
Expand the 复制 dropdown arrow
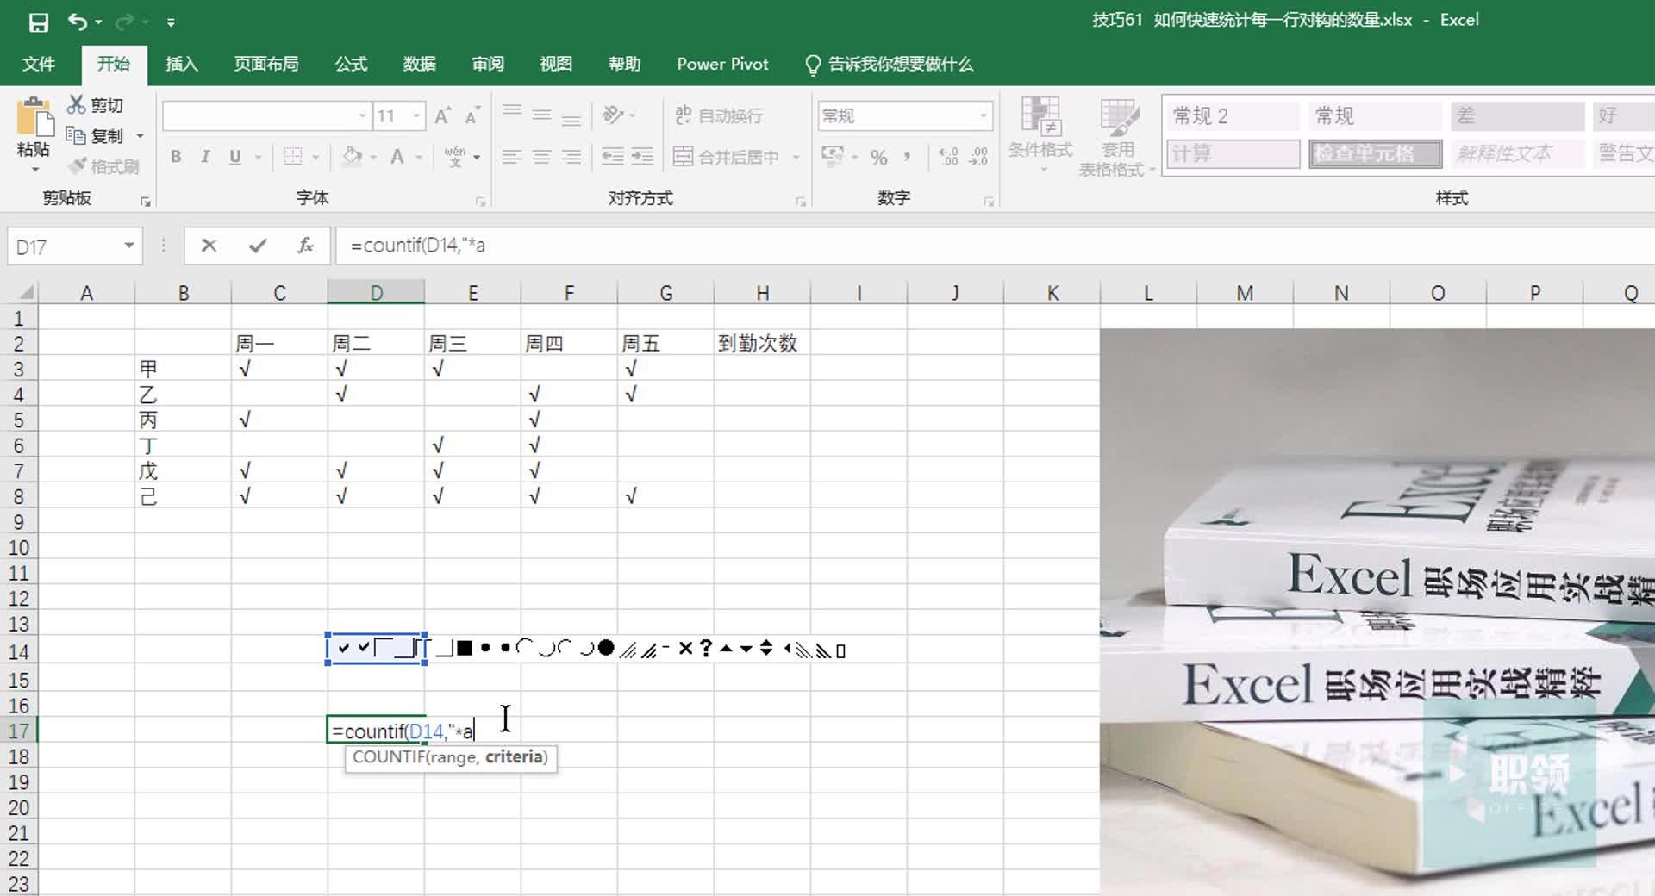tap(140, 136)
